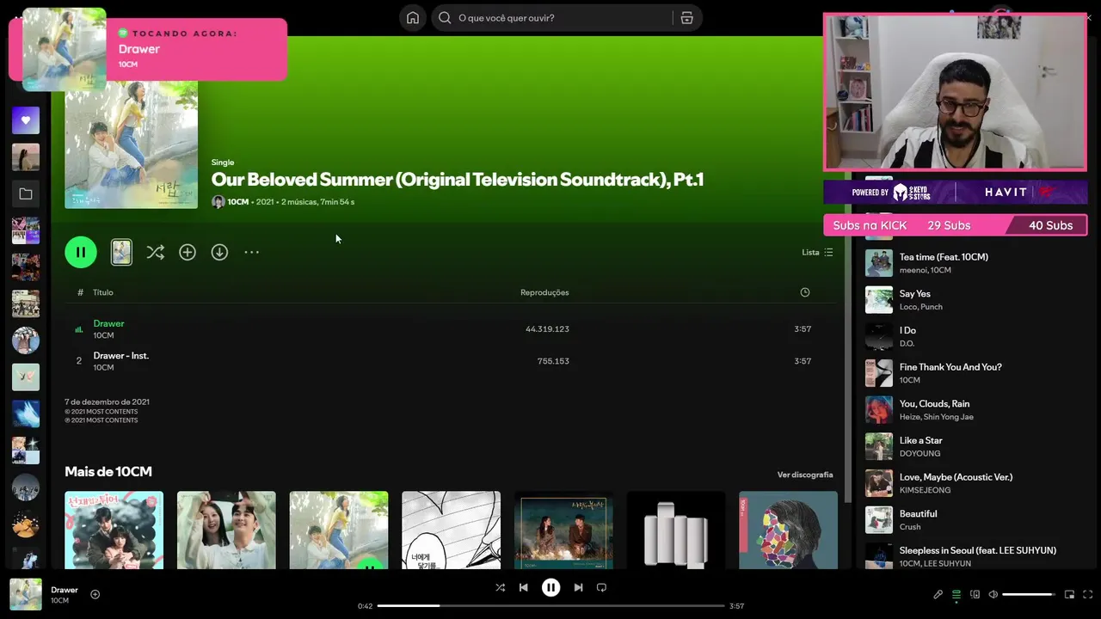The image size is (1101, 619).
Task: Open the connect to device icon
Action: click(975, 594)
